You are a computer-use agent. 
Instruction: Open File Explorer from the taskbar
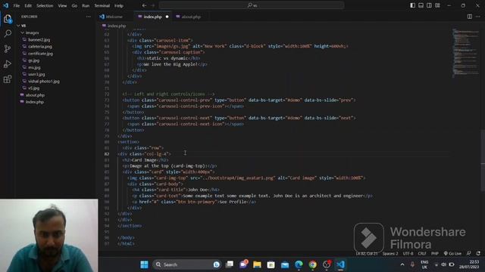point(257,264)
